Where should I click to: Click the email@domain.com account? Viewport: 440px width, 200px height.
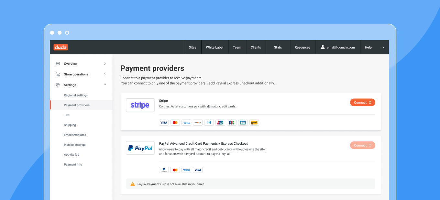point(341,47)
